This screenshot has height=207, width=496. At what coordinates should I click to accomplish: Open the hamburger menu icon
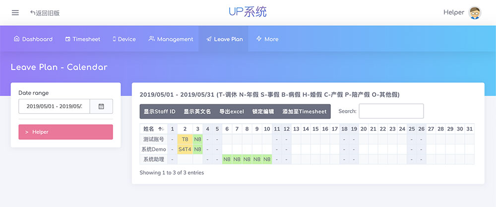pos(15,12)
